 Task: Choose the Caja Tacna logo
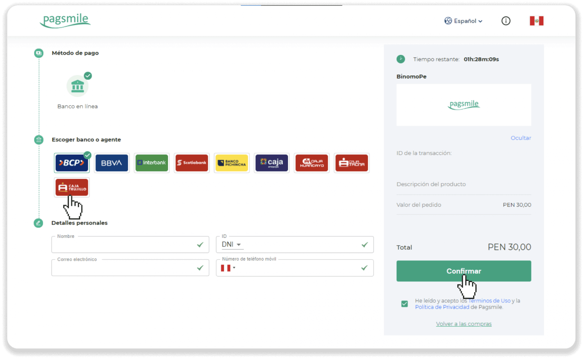[351, 163]
